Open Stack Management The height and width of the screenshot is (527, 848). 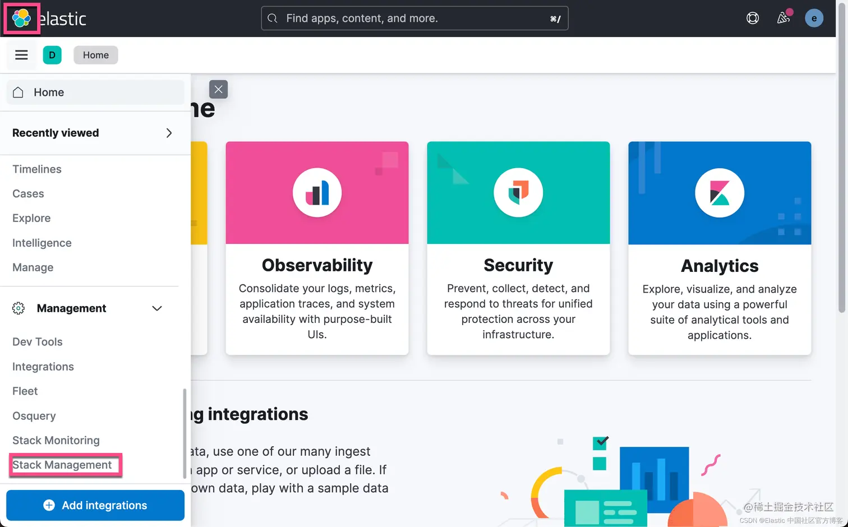click(x=62, y=465)
